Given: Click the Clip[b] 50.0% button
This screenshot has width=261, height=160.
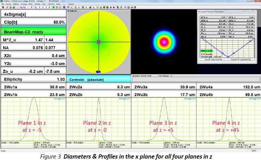Looking at the screenshot, I should coord(33,22).
